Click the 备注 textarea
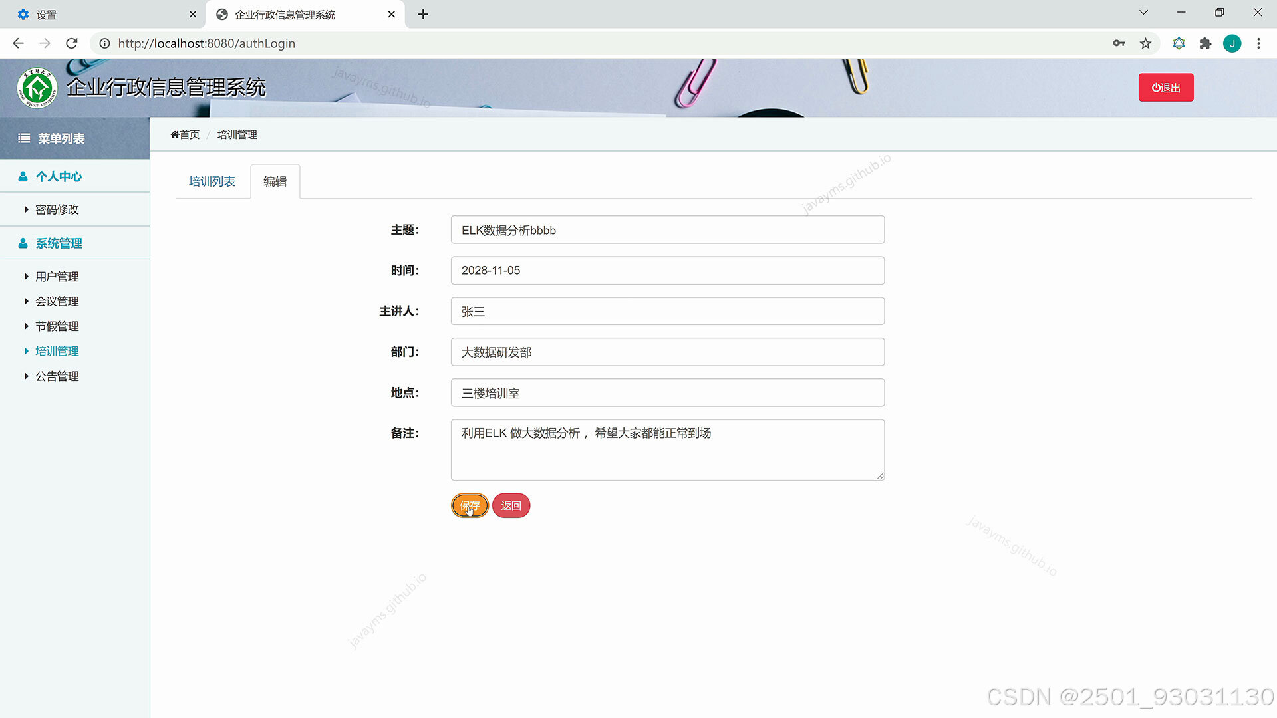Image resolution: width=1277 pixels, height=718 pixels. pos(668,449)
